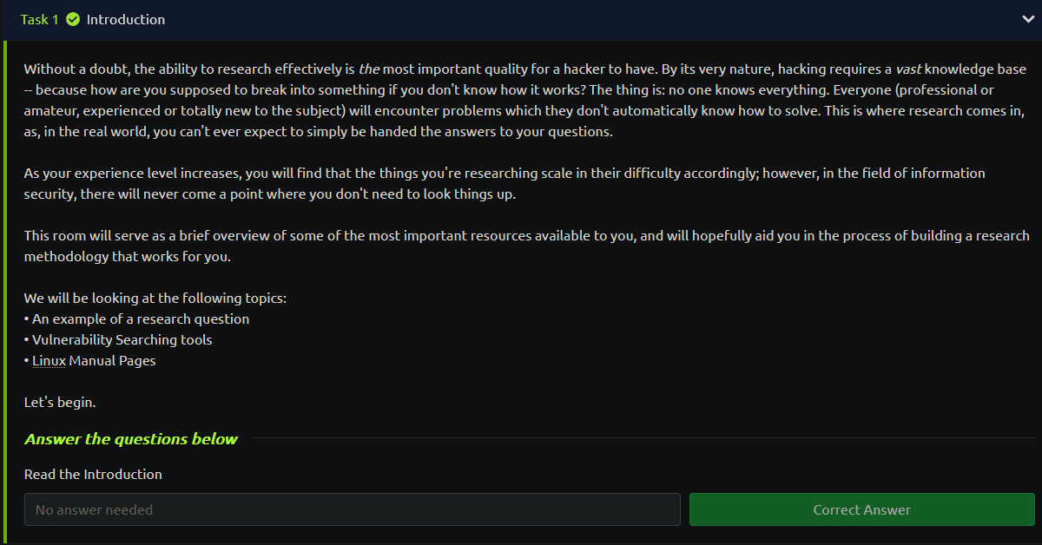The width and height of the screenshot is (1042, 545).
Task: Click the Introduction task title
Action: 126,19
